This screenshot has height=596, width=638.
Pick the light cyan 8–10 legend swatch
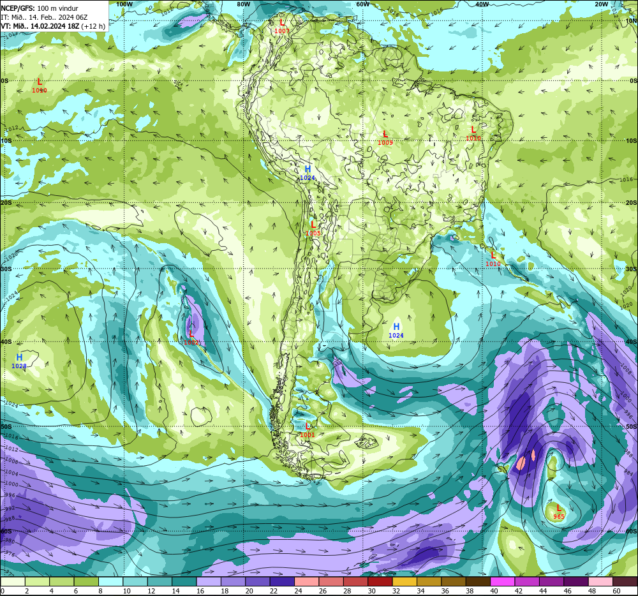tap(110, 581)
